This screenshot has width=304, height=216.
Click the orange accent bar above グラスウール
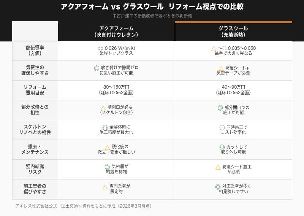233,22
